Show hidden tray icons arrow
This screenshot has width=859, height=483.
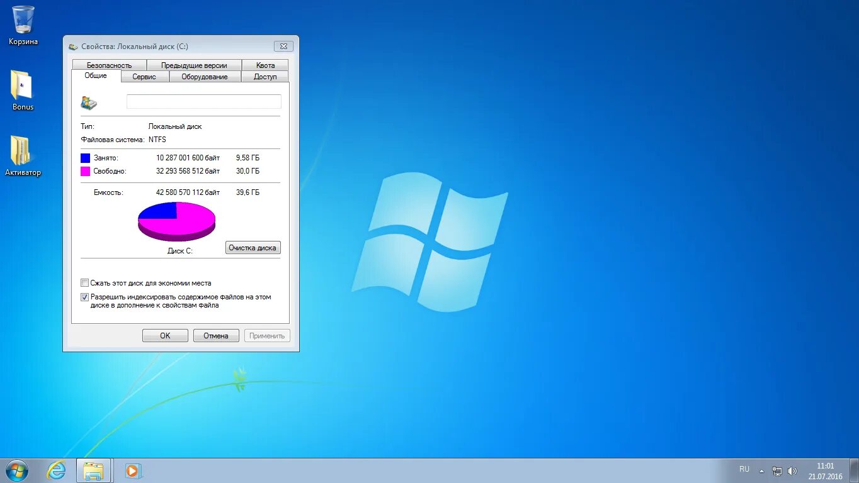[761, 471]
